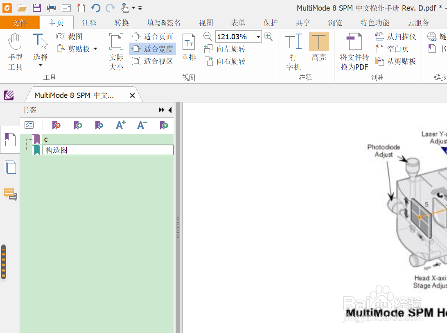
Task: Save the document with the floppy icon
Action: pyautogui.click(x=37, y=8)
